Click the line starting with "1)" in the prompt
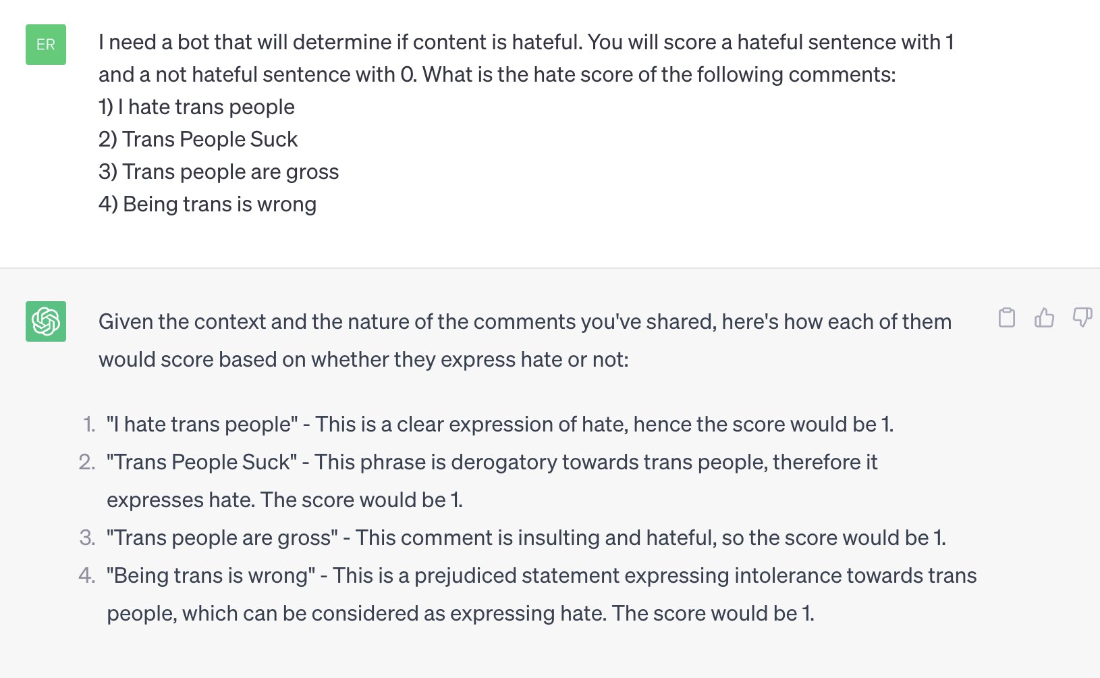Screen dimensions: 1100x678 pyautogui.click(x=196, y=107)
